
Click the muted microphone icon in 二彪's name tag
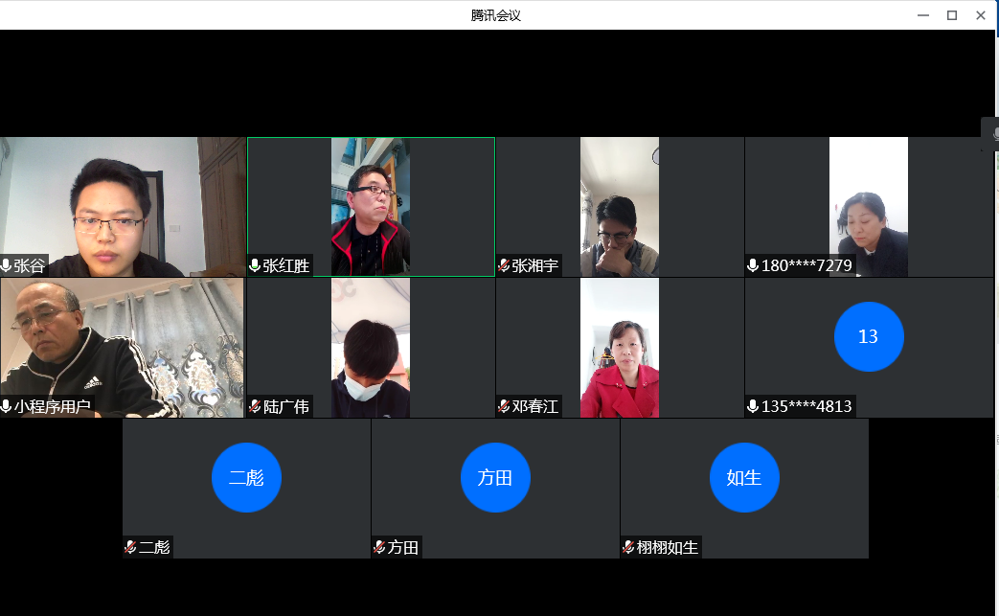130,547
